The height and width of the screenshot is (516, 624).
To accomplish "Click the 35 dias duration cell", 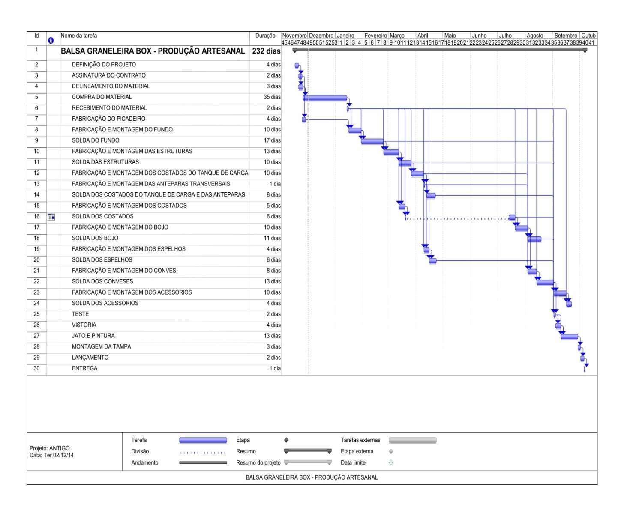I will (272, 97).
